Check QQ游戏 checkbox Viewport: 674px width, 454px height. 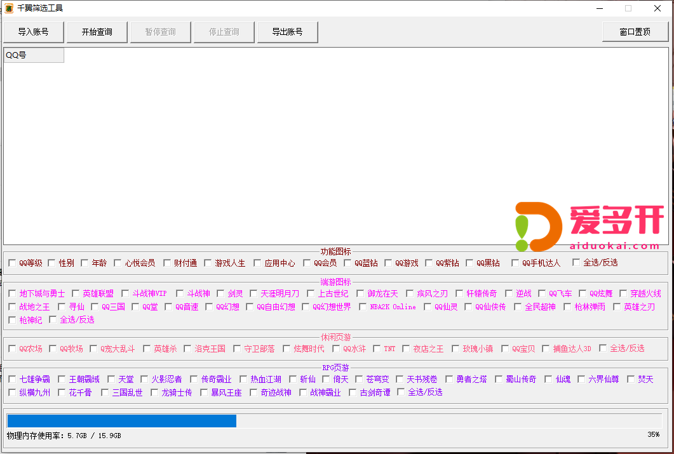tap(388, 263)
